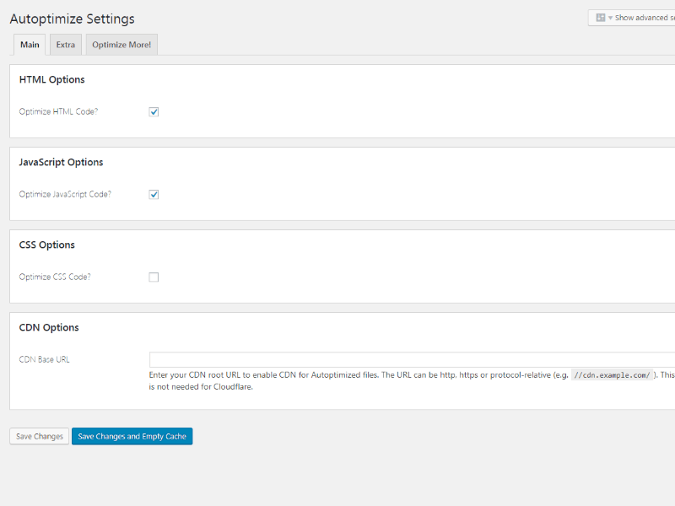This screenshot has height=506, width=675.
Task: Click the //cdn.example.com/ code example
Action: (x=612, y=375)
